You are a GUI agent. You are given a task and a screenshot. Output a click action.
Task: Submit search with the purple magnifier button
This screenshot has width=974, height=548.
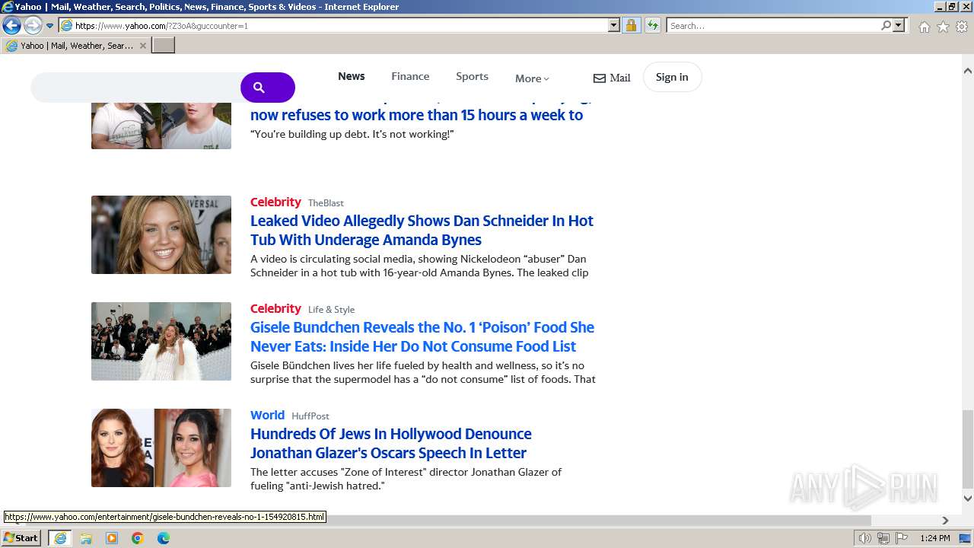(268, 88)
